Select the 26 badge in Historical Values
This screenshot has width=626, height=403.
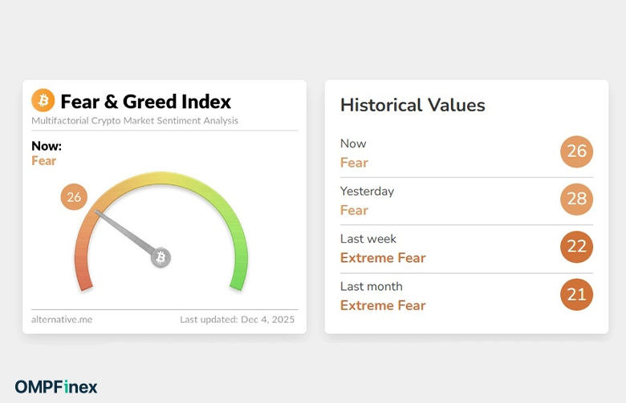click(576, 152)
